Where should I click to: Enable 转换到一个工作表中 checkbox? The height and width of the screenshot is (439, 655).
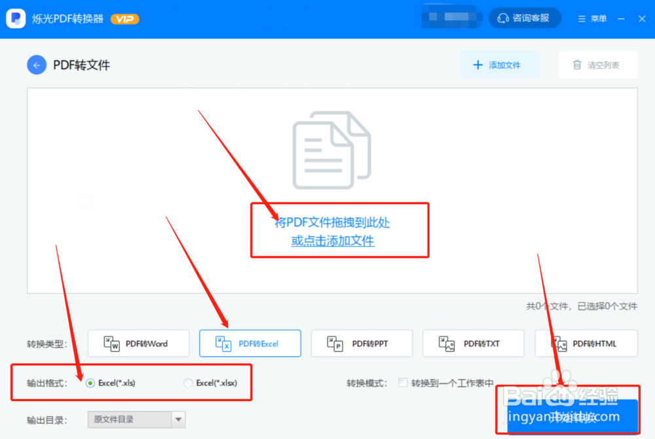point(403,383)
